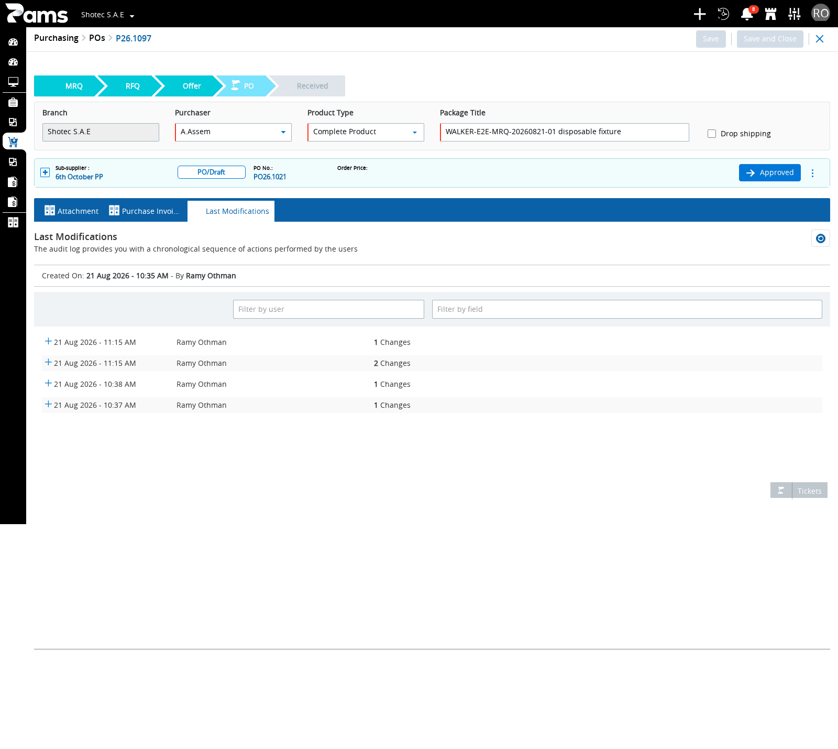Open the binder archive icon in the sidebar
The width and height of the screenshot is (838, 749).
(13, 222)
